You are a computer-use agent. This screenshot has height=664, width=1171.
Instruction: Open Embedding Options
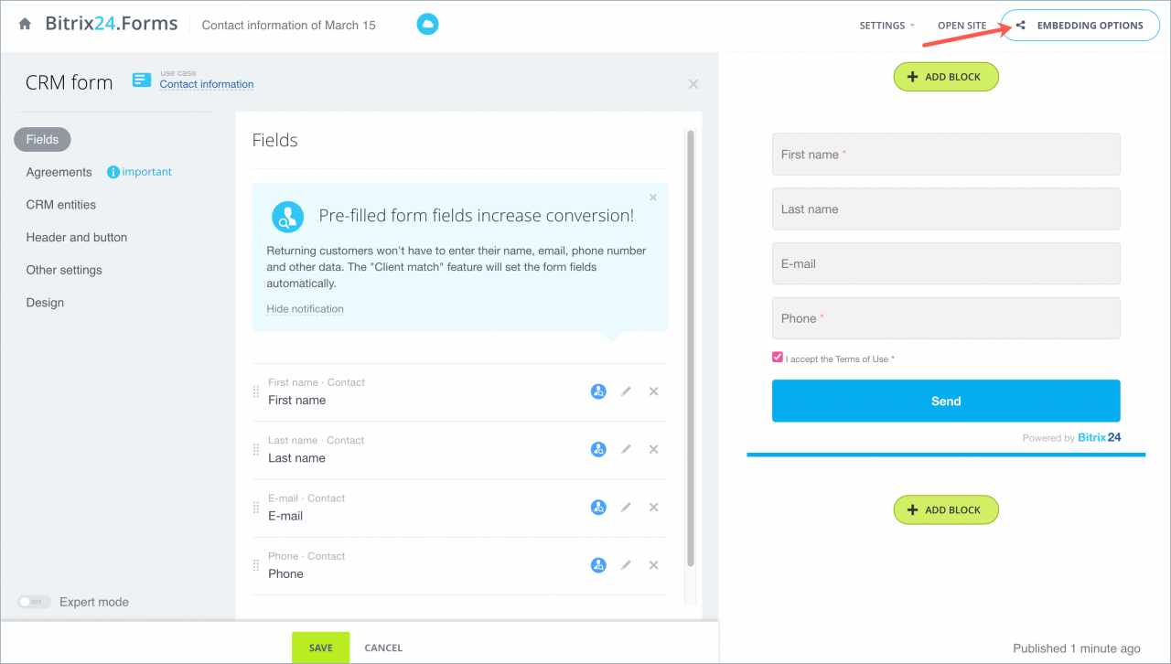(1080, 26)
